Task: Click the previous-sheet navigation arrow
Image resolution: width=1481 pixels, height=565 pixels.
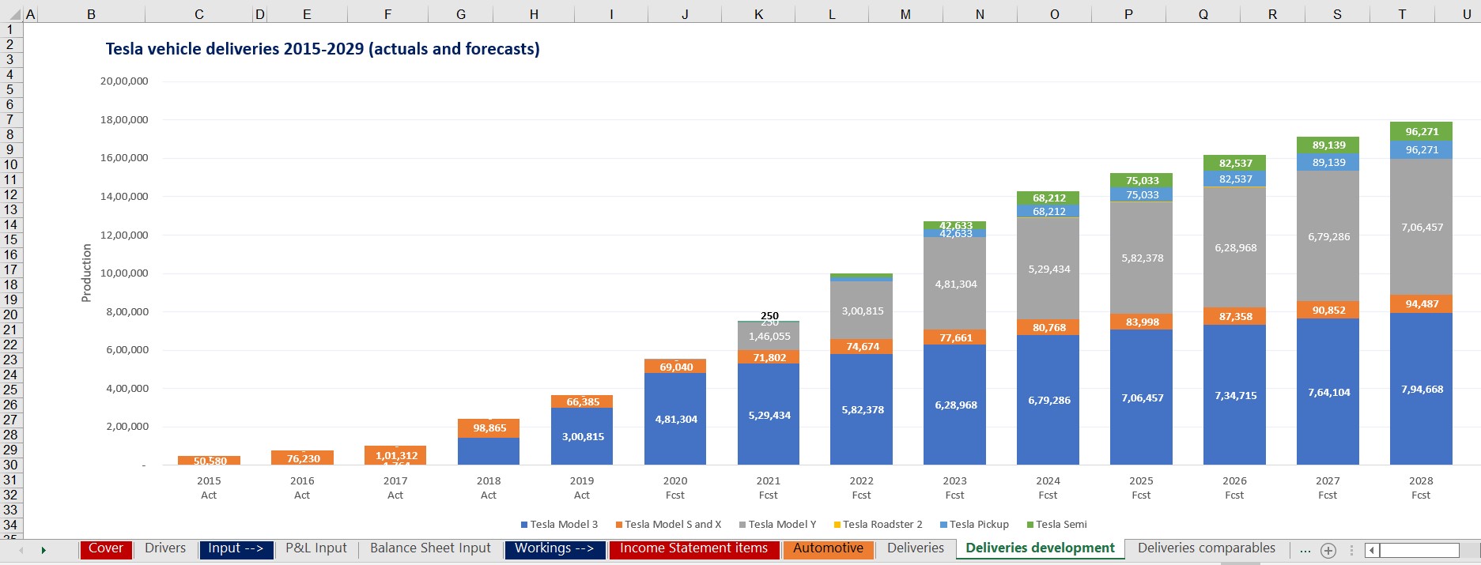Action: tap(21, 550)
